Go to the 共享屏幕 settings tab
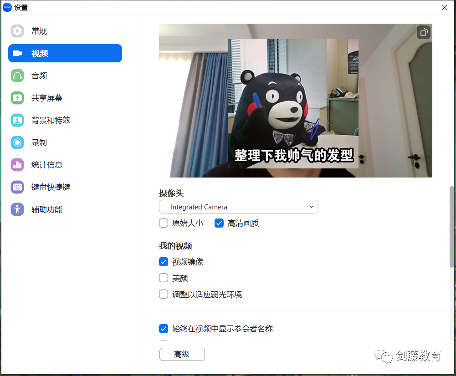 [x=65, y=98]
